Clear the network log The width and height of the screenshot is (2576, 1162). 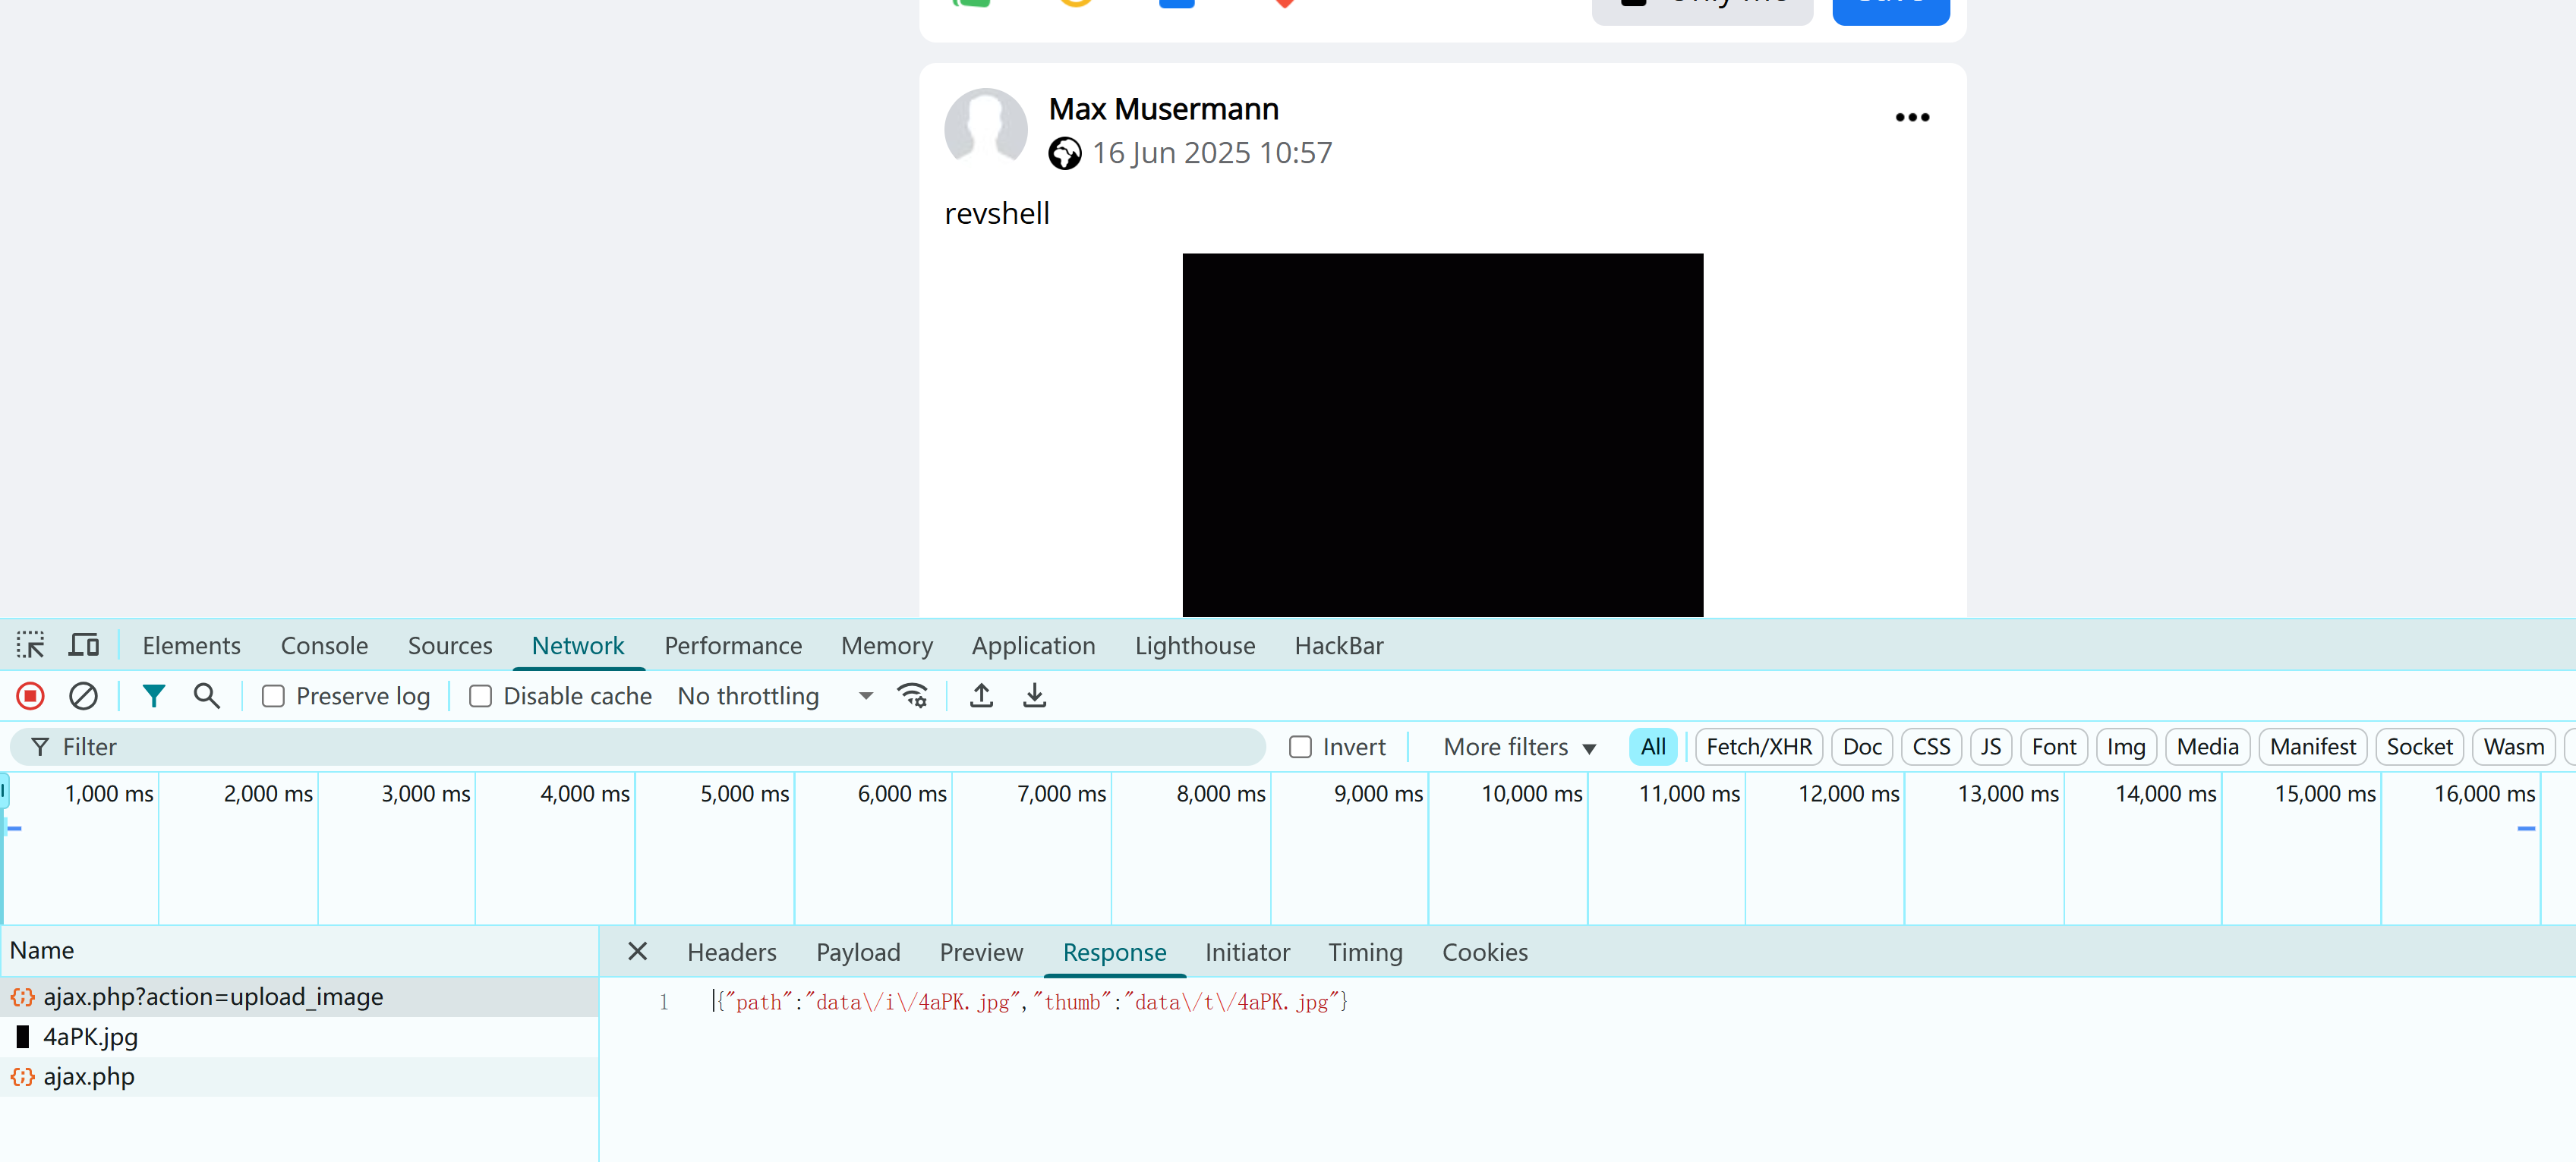point(83,696)
